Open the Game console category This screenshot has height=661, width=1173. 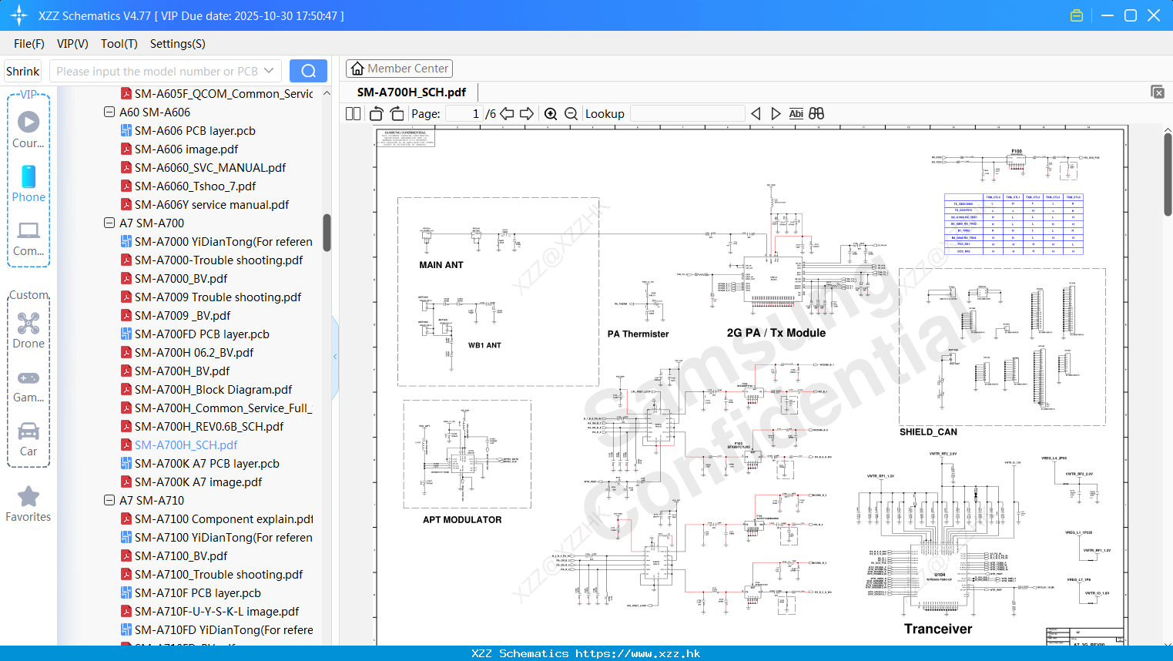tap(28, 385)
